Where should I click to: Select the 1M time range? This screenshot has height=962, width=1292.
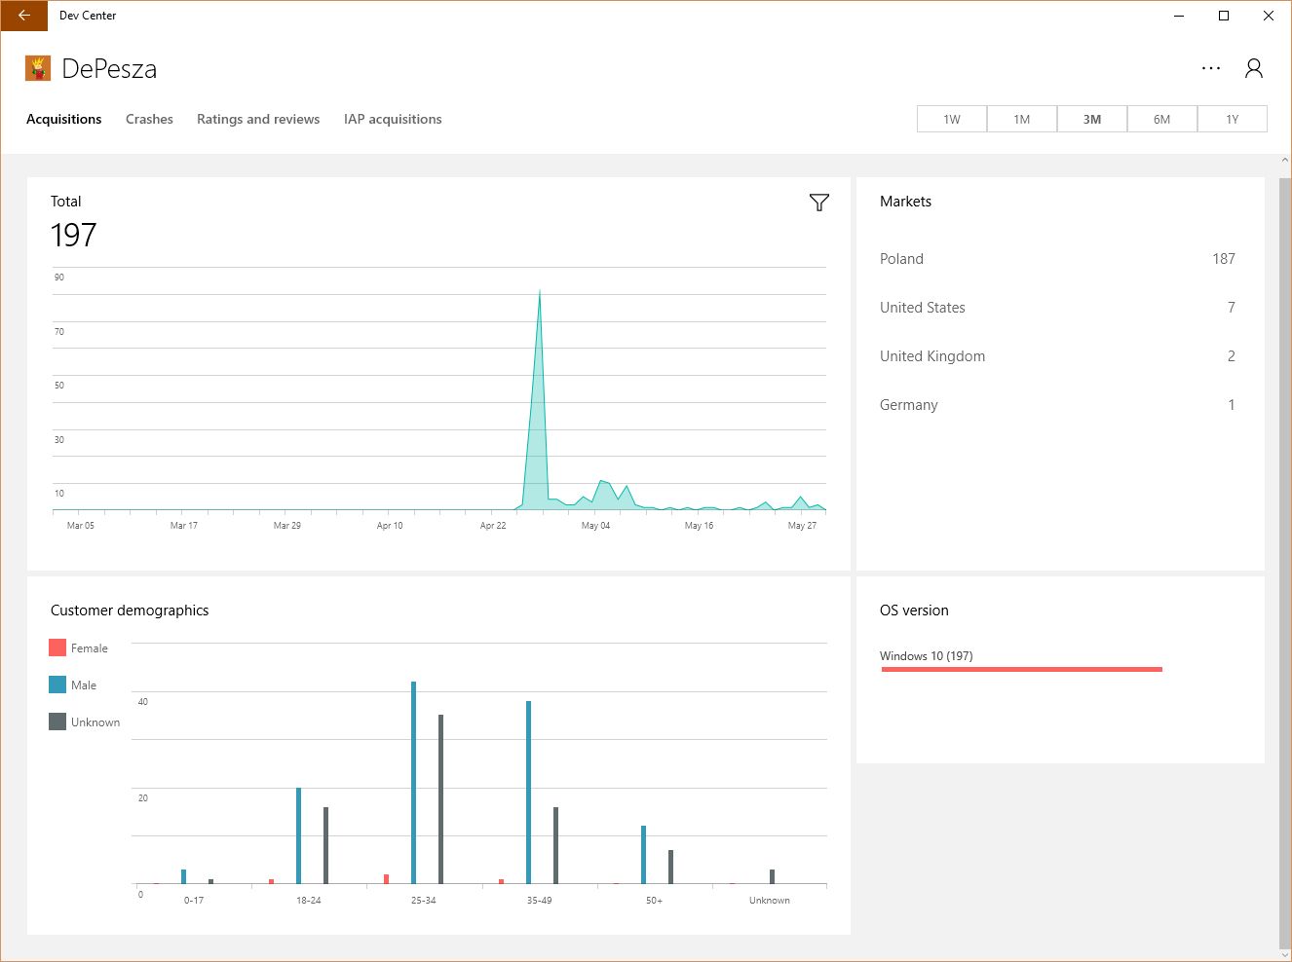tap(1022, 119)
